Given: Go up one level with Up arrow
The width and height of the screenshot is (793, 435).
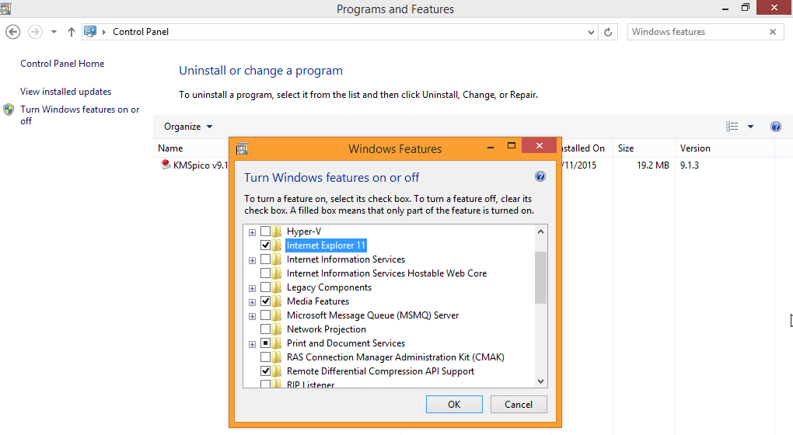Looking at the screenshot, I should (72, 32).
